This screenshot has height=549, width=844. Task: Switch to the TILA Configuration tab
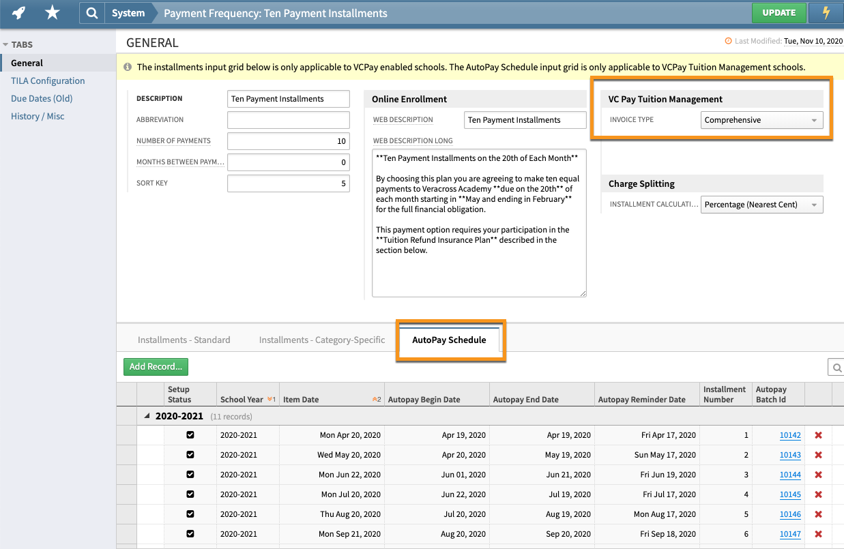47,80
